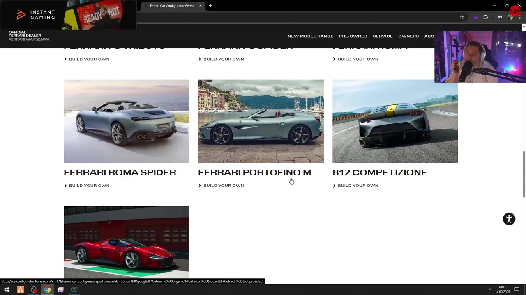
Task: Click the Instant Gaming overlay logo
Action: pos(36,15)
